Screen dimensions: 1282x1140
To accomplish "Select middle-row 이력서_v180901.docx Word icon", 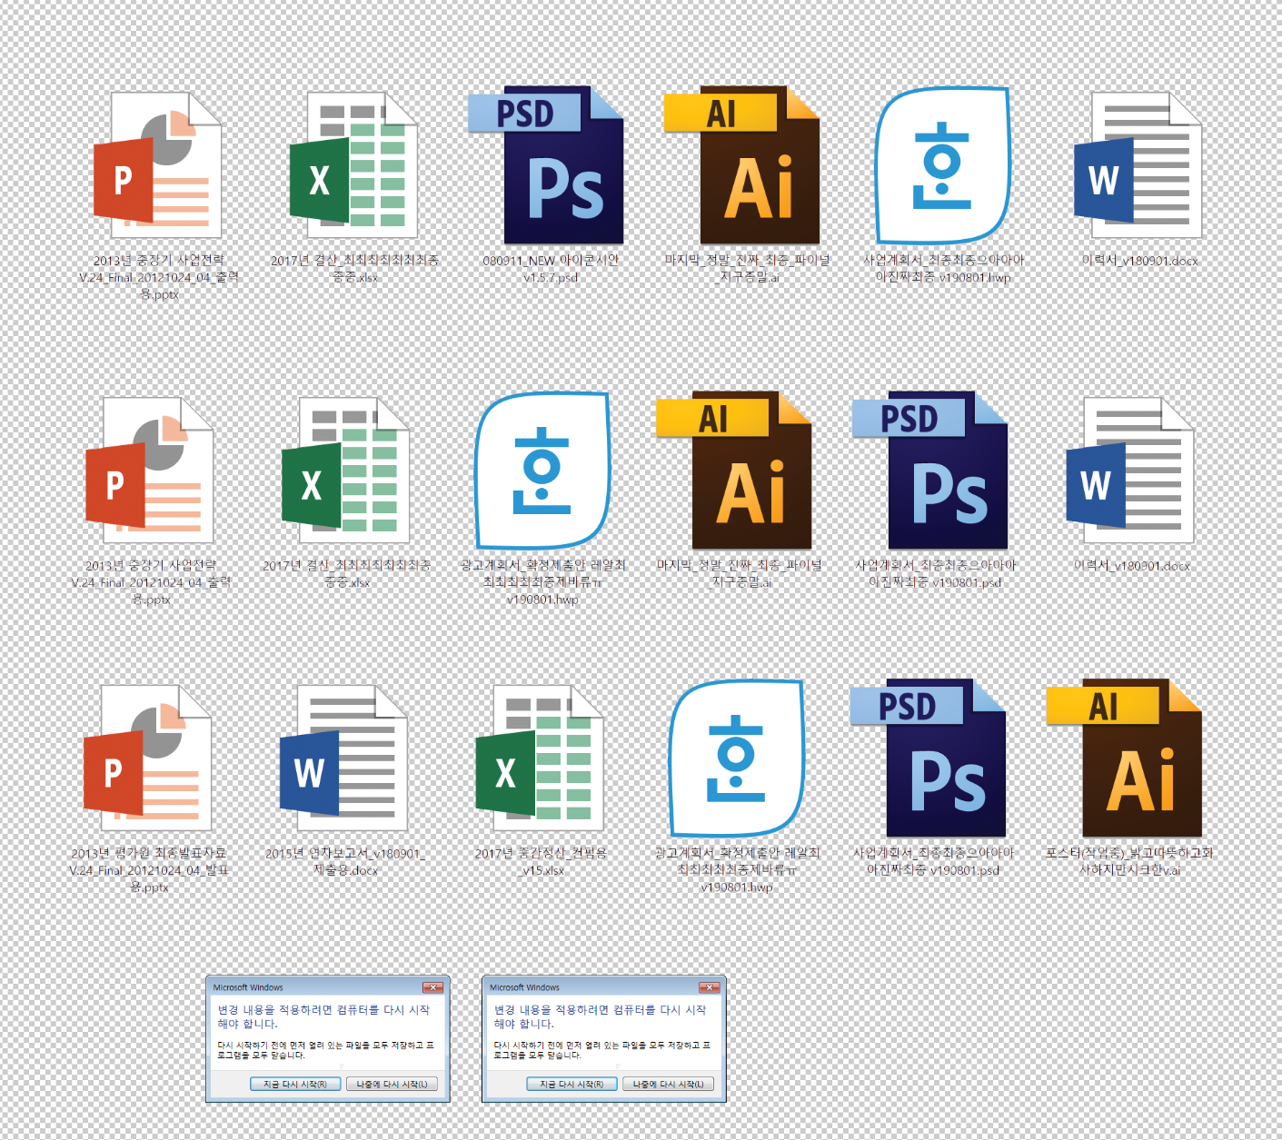I will tap(1130, 471).
